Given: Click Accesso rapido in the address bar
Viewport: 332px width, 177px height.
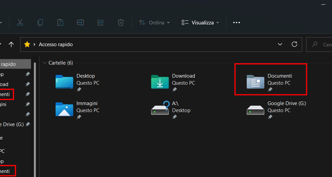Looking at the screenshot, I should [56, 45].
